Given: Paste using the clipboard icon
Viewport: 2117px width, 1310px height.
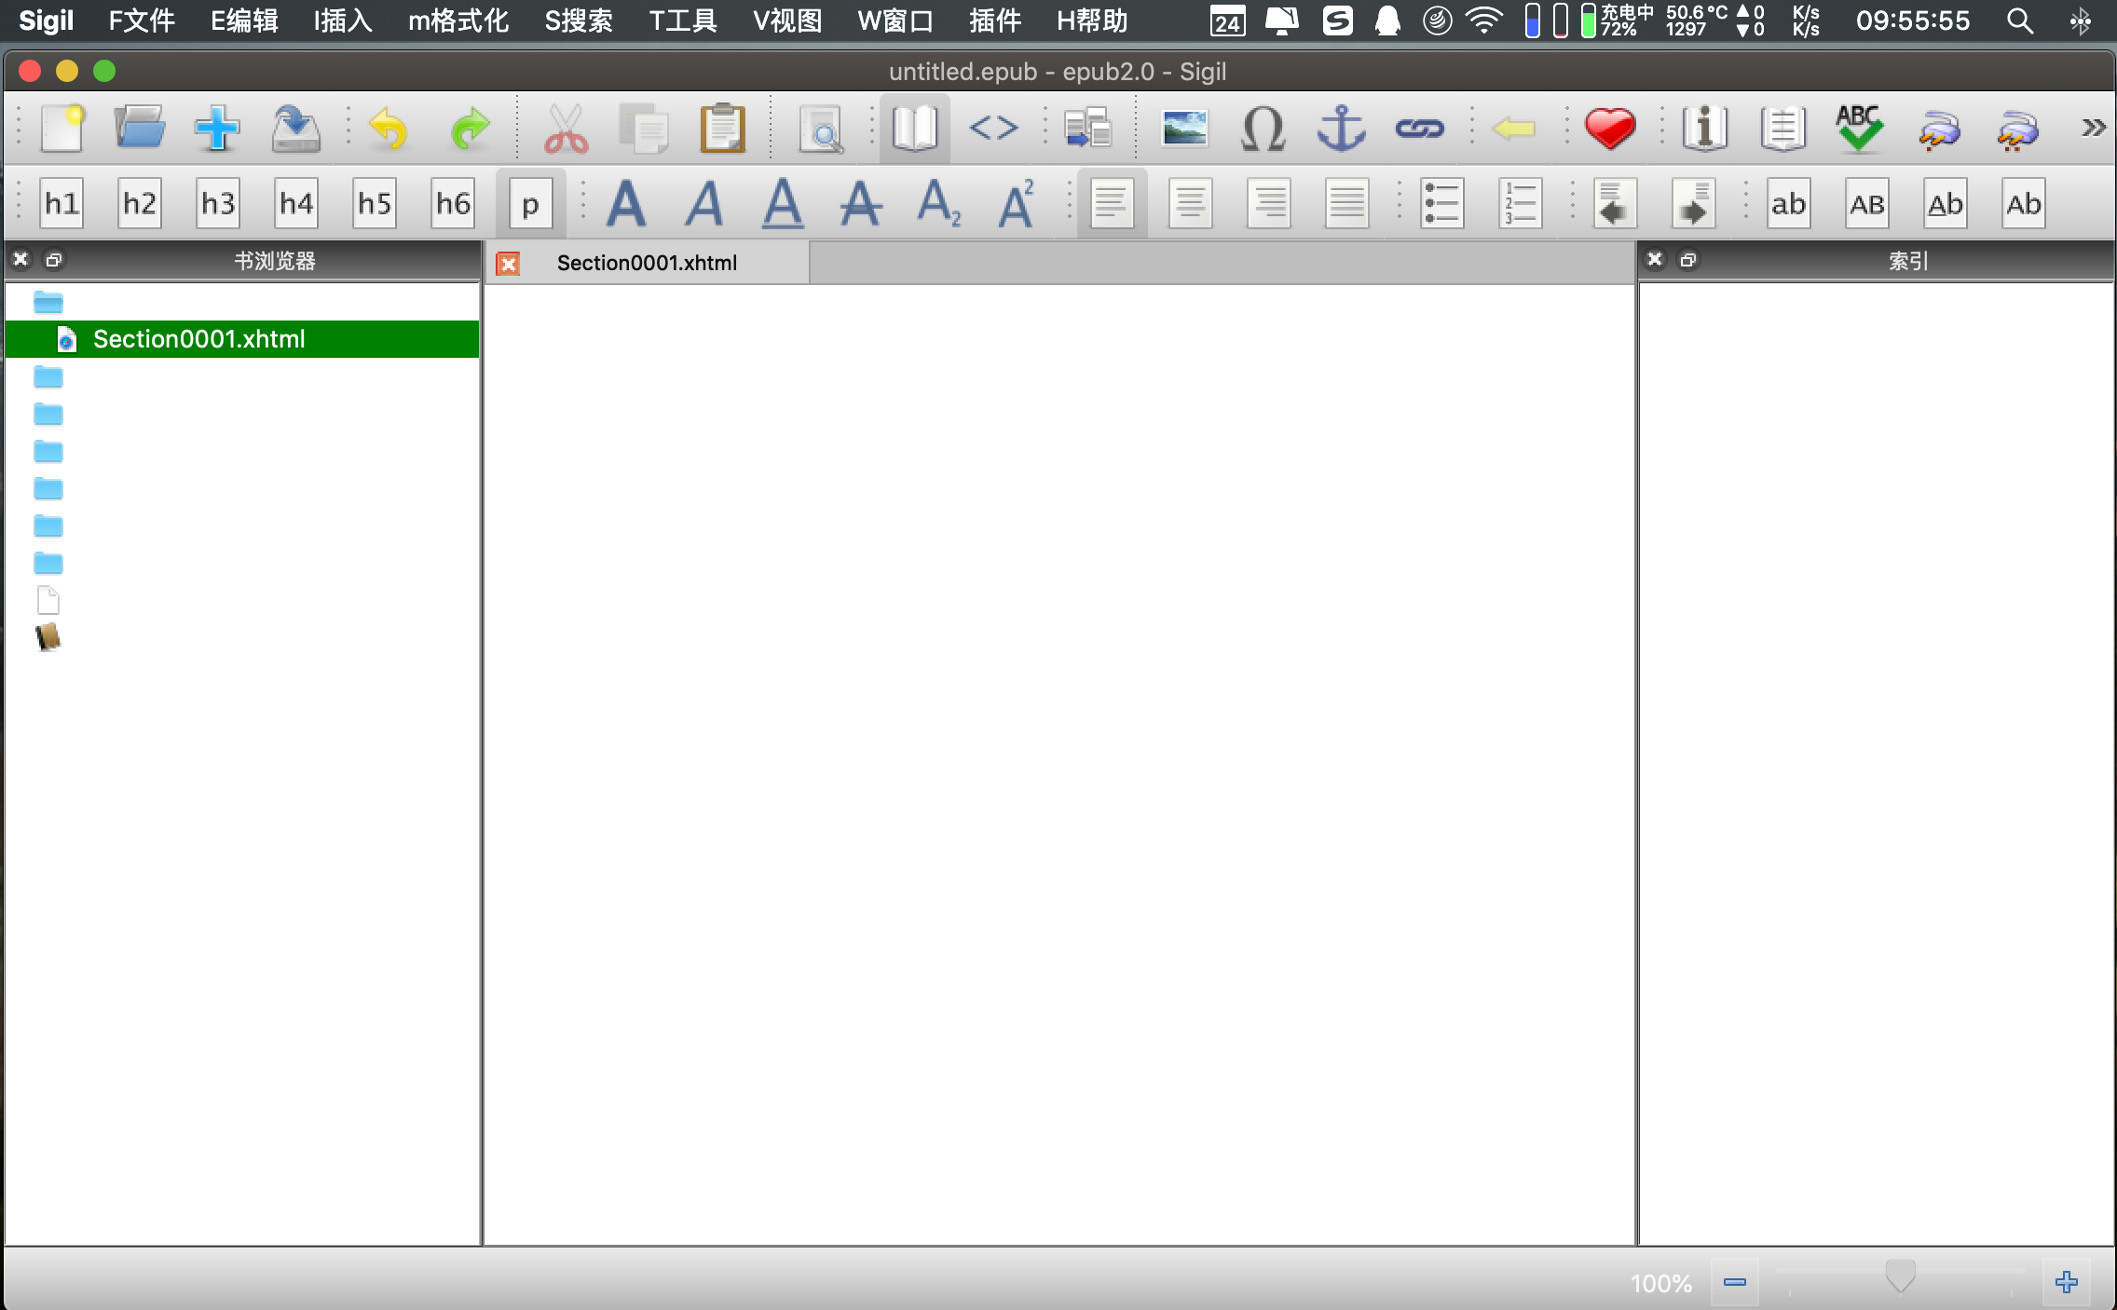Looking at the screenshot, I should (722, 128).
